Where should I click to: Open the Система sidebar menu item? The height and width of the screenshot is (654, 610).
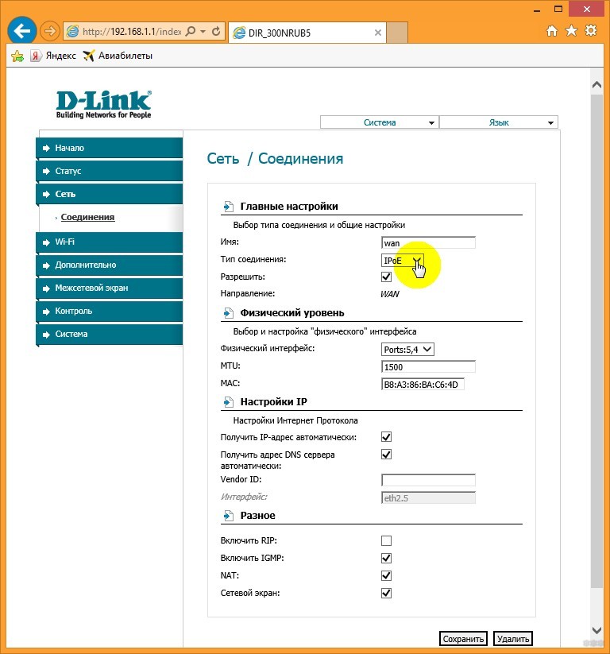[x=110, y=334]
